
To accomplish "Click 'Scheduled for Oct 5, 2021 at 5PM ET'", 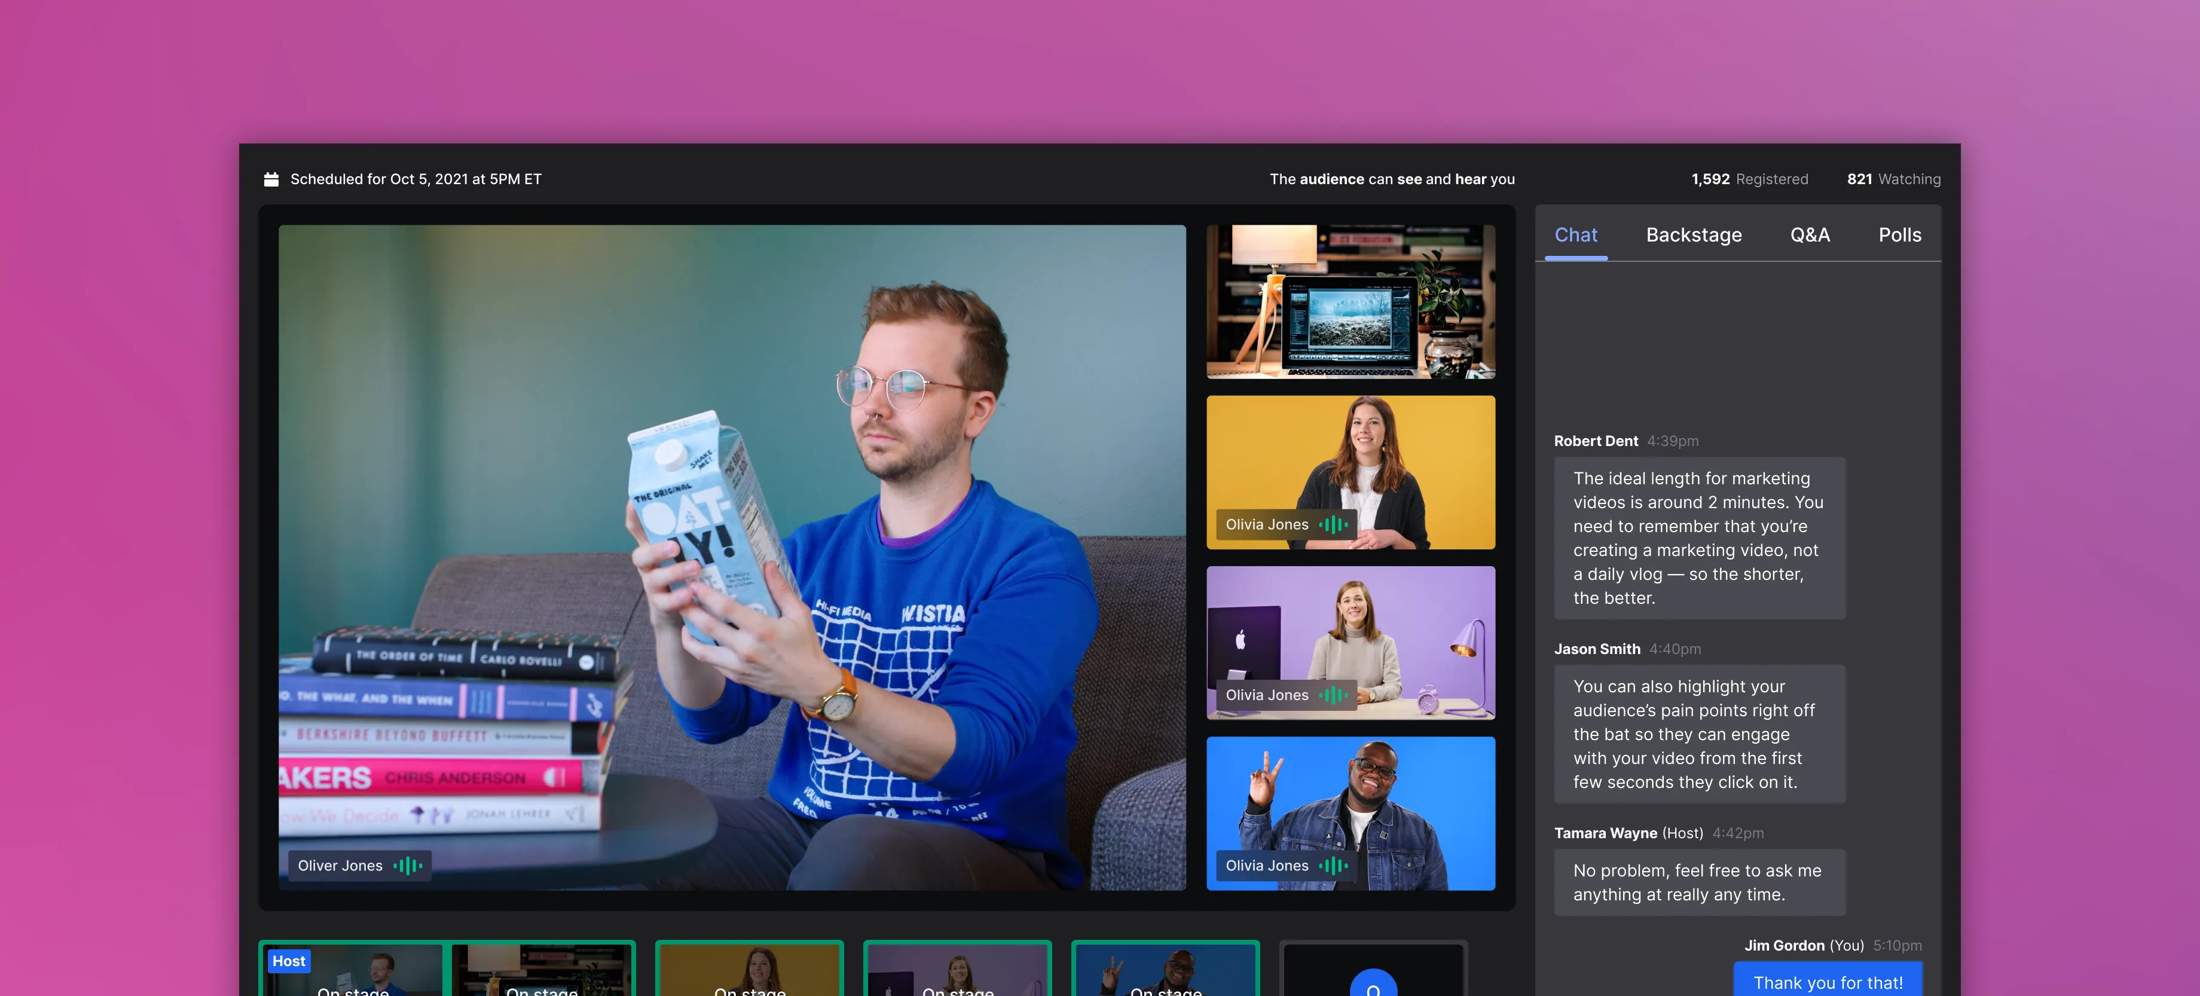I will 416,179.
